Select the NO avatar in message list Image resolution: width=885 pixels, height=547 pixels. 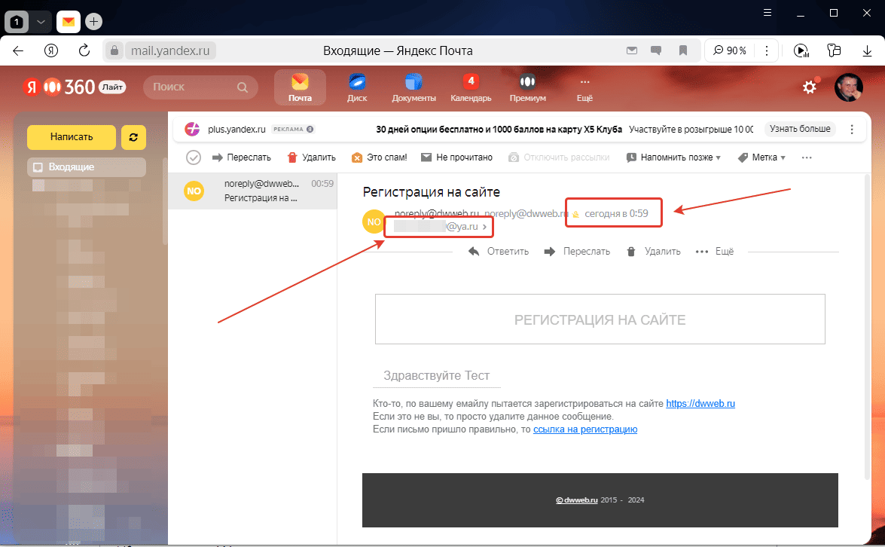click(194, 191)
